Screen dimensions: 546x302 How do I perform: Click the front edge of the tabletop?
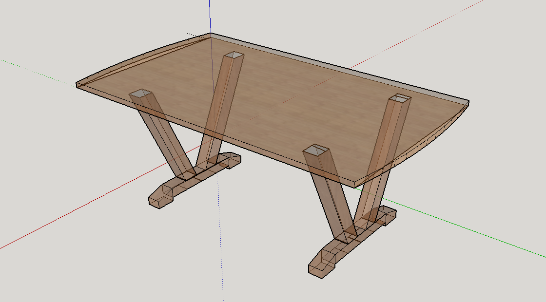(244, 151)
